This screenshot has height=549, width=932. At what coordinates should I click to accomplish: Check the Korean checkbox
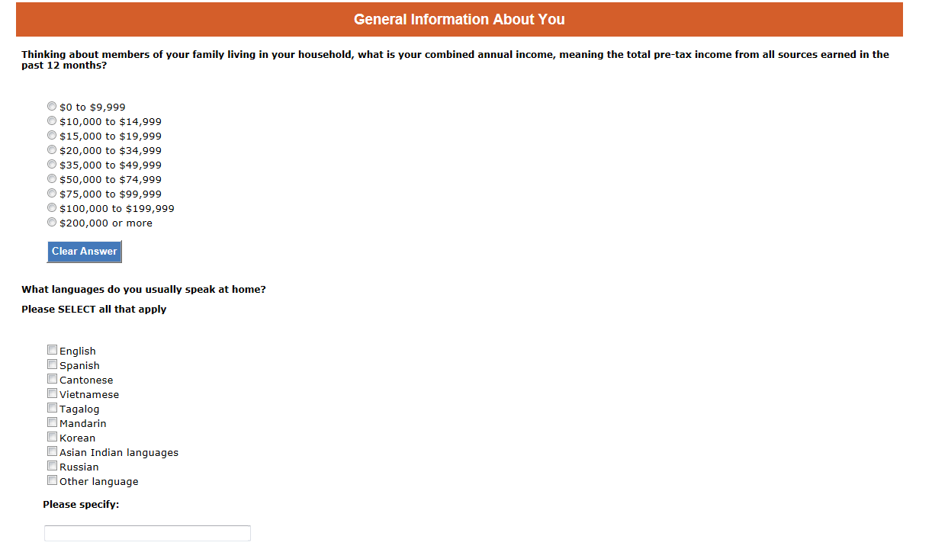(53, 437)
